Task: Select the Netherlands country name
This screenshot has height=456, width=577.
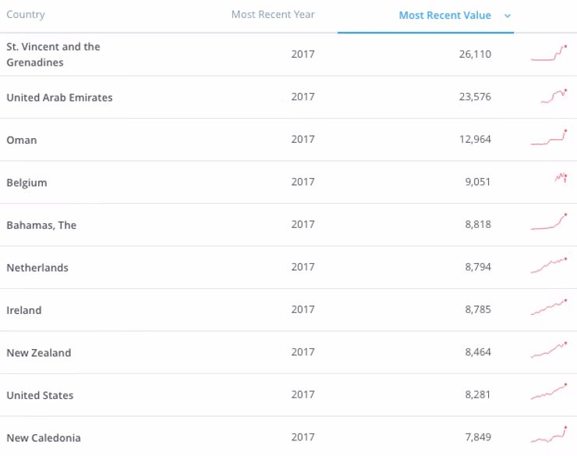Action: coord(37,268)
